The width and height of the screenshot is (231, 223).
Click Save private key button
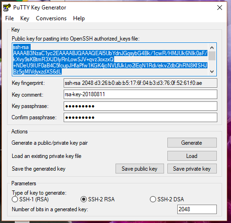tap(192, 169)
